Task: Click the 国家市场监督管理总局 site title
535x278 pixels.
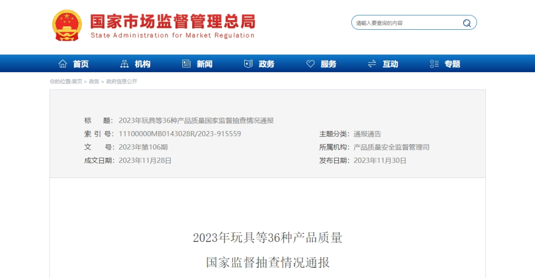Action: pyautogui.click(x=172, y=22)
